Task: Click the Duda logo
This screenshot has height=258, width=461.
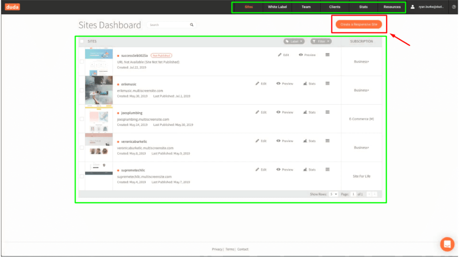Action: (12, 7)
